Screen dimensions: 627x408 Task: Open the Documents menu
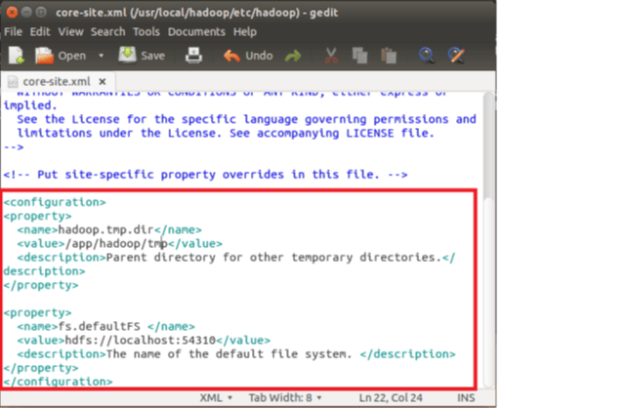click(195, 31)
